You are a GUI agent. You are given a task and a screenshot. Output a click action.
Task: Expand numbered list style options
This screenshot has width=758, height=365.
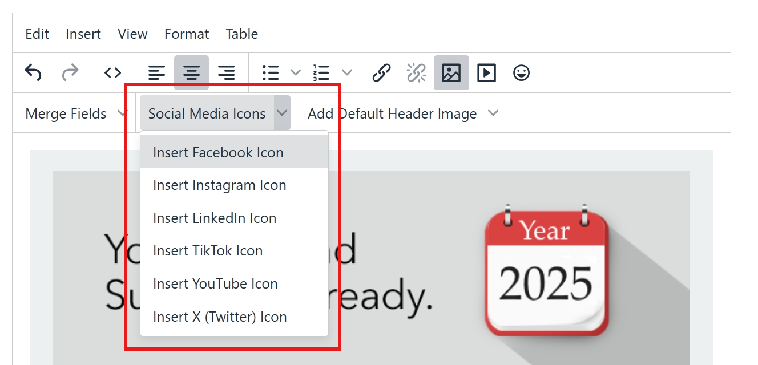pos(346,73)
